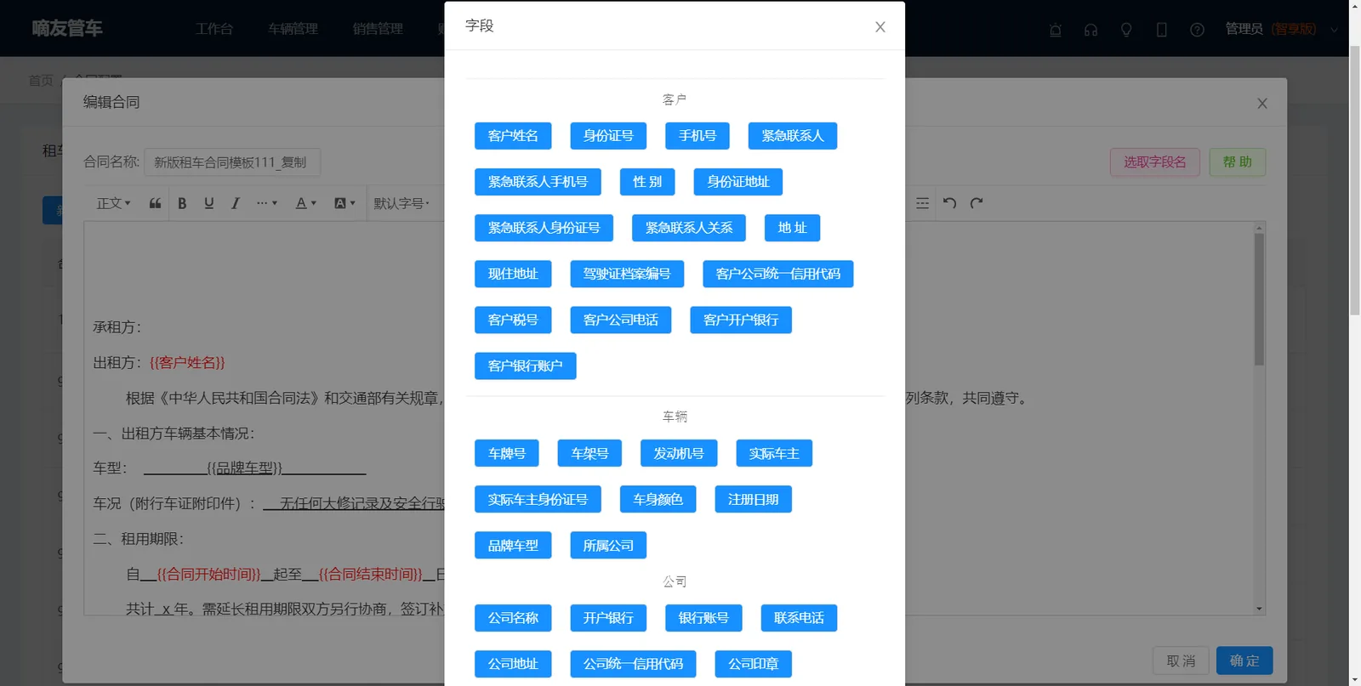Insert the 公司名称 field
Image resolution: width=1361 pixels, height=686 pixels.
tap(513, 618)
